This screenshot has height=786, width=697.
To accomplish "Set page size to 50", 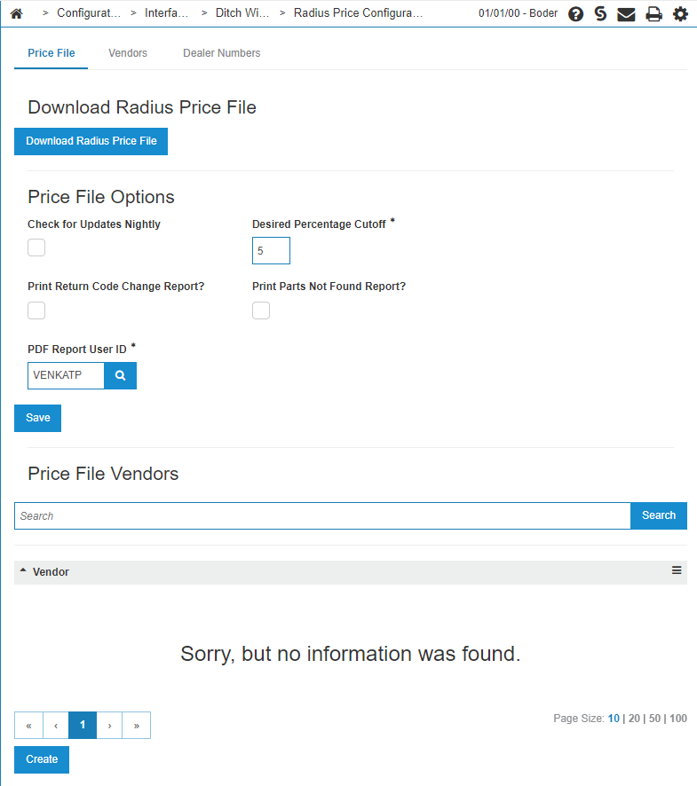I will (x=655, y=719).
